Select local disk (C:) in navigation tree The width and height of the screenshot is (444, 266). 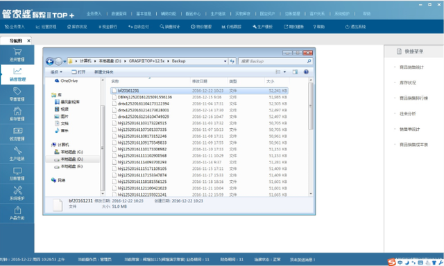point(69,152)
